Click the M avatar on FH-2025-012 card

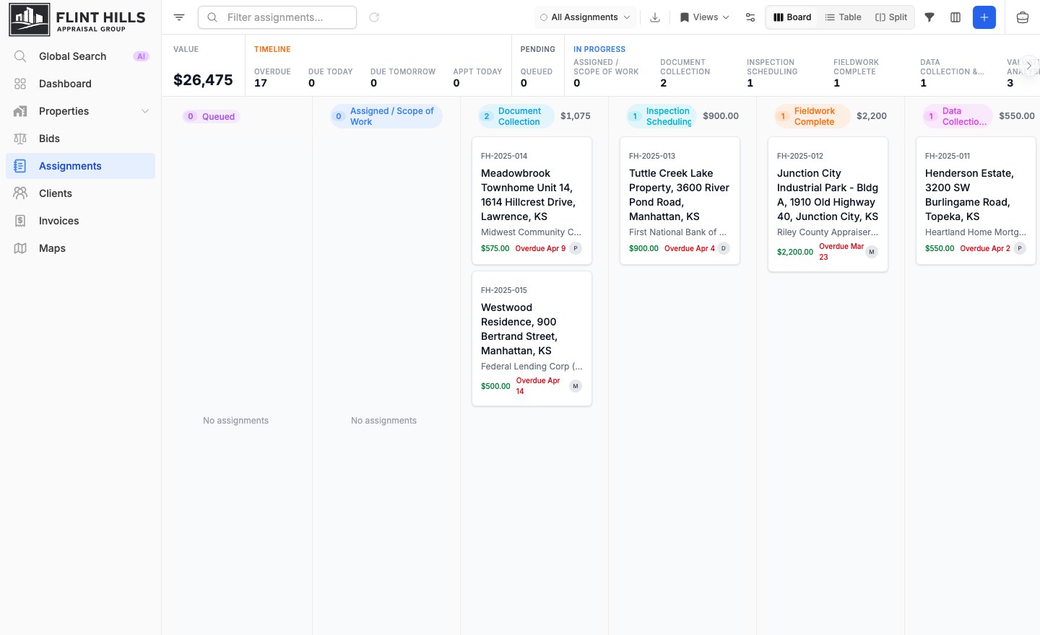point(872,252)
